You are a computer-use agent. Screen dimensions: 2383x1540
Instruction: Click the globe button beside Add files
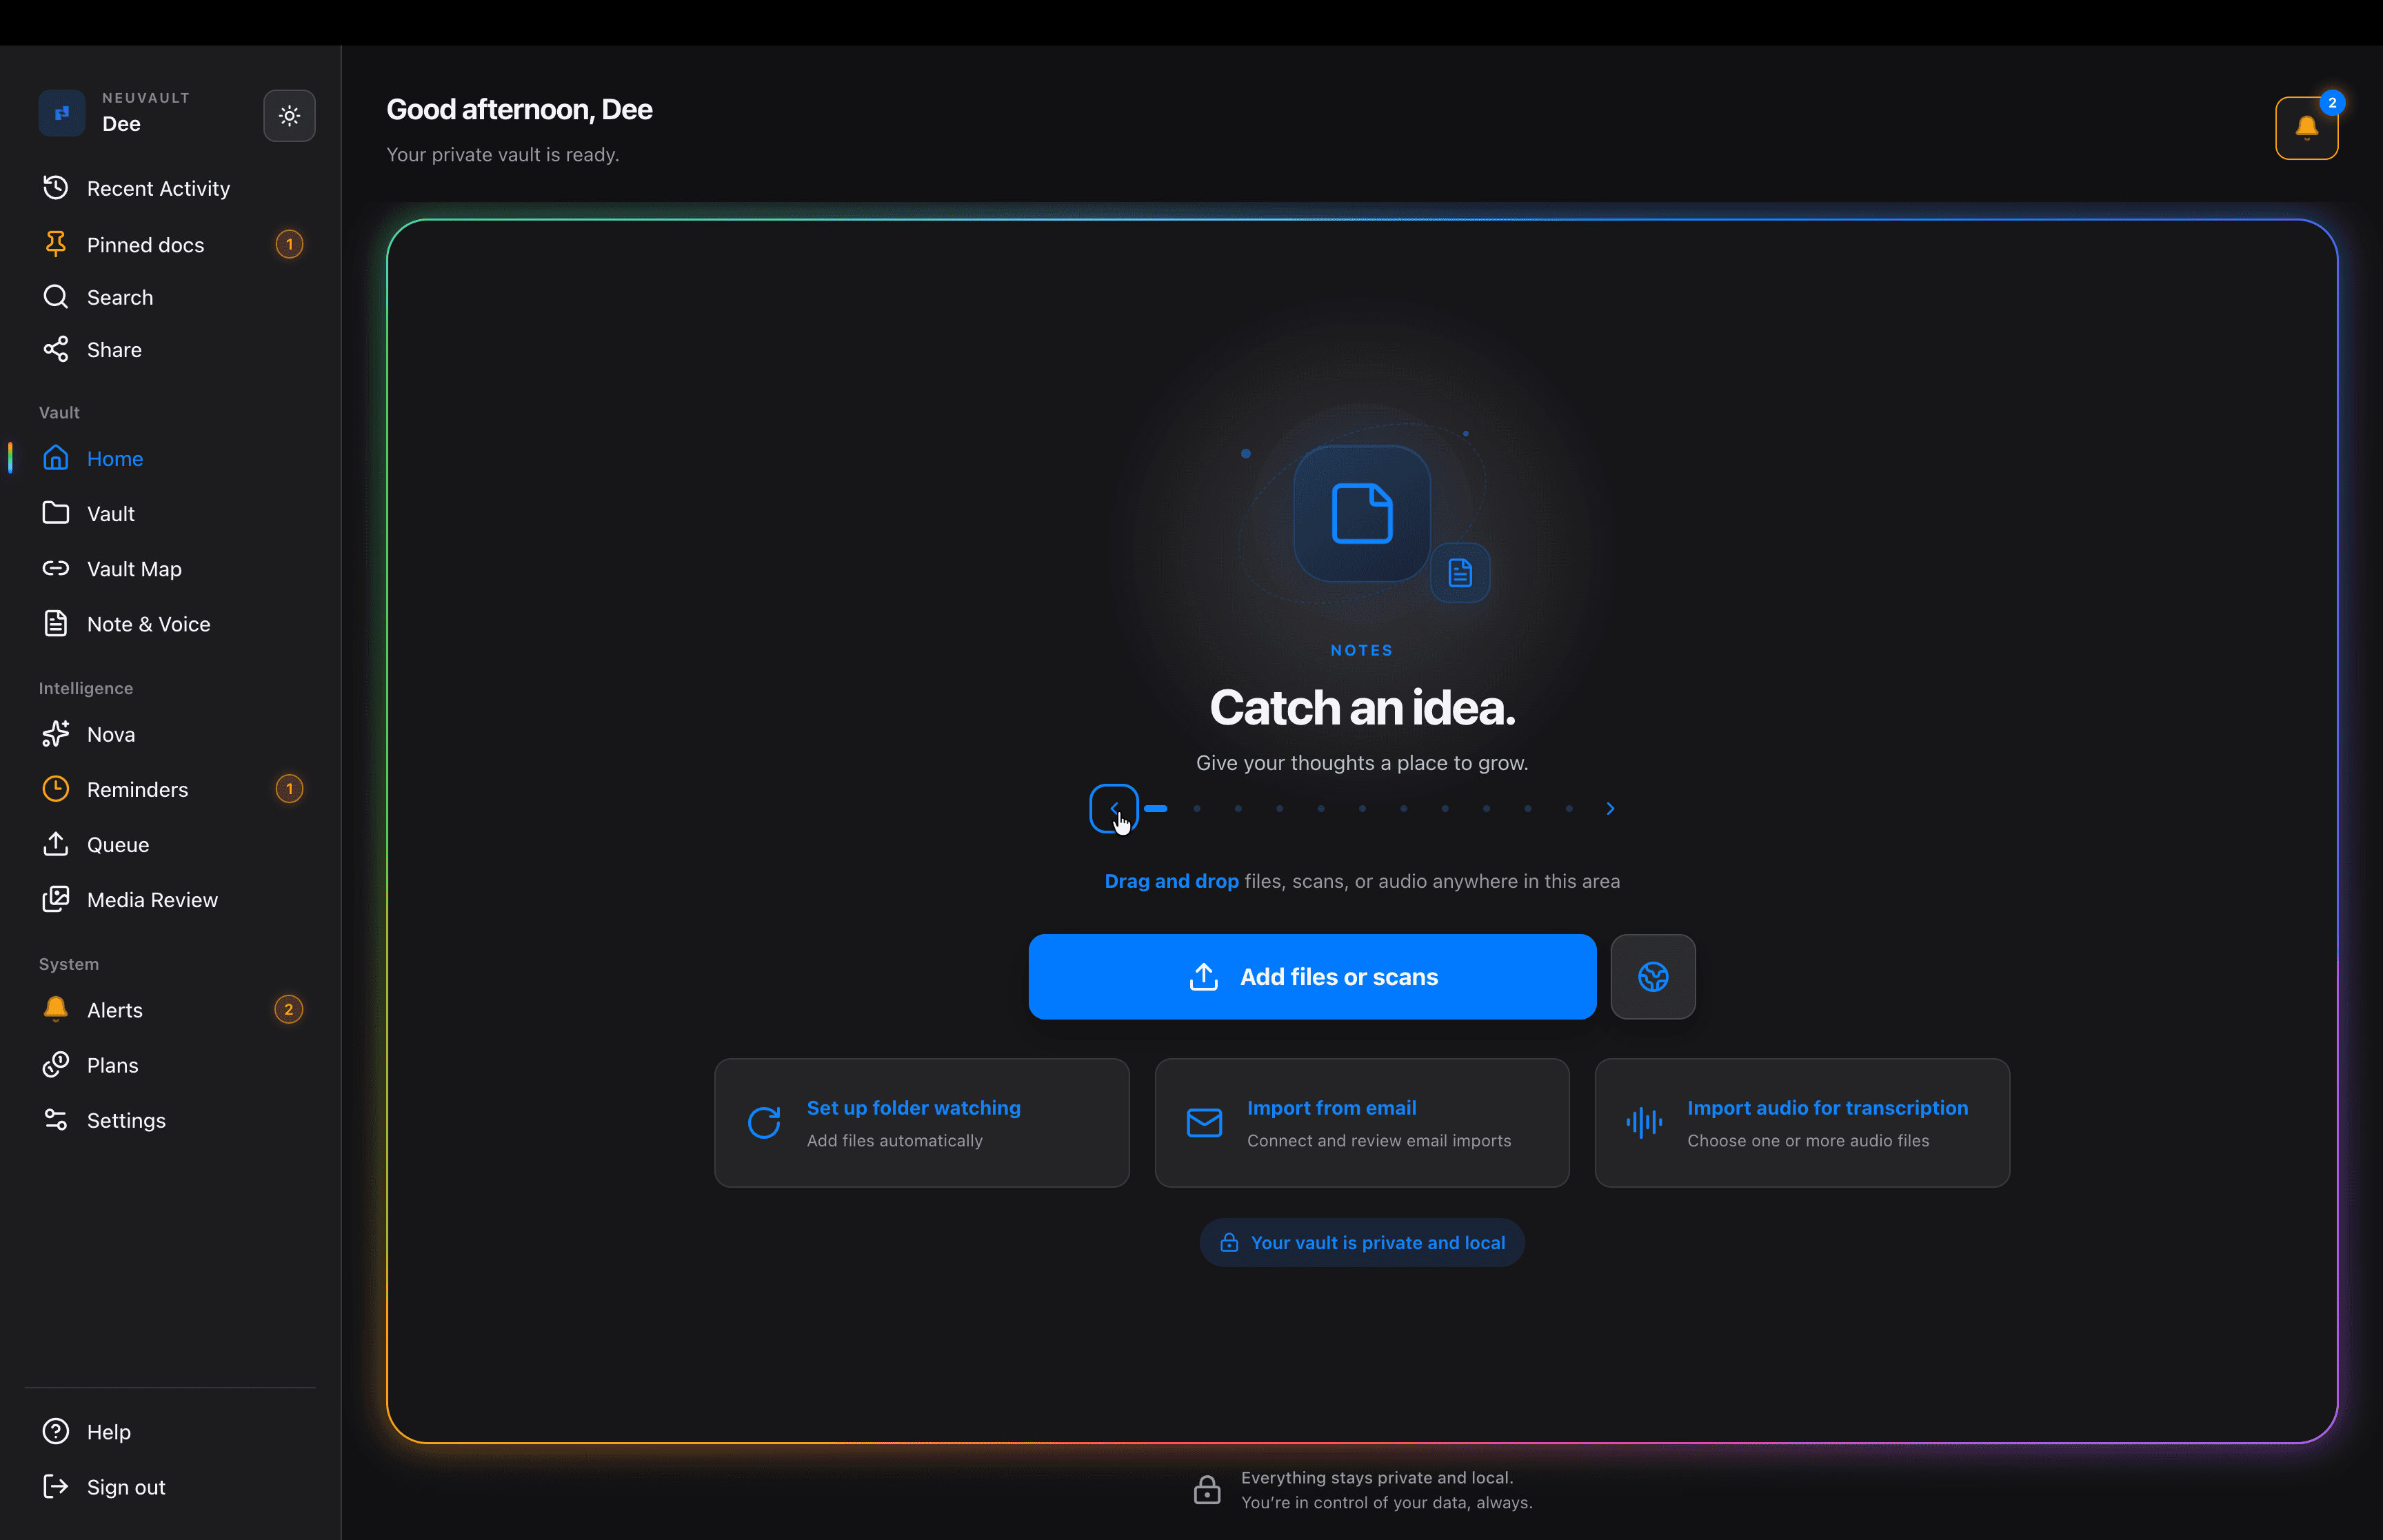pyautogui.click(x=1653, y=977)
